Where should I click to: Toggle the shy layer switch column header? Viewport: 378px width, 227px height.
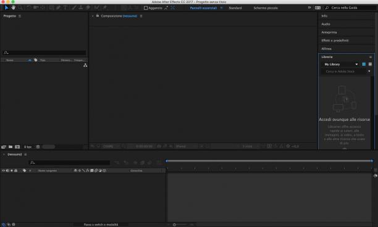(75, 170)
